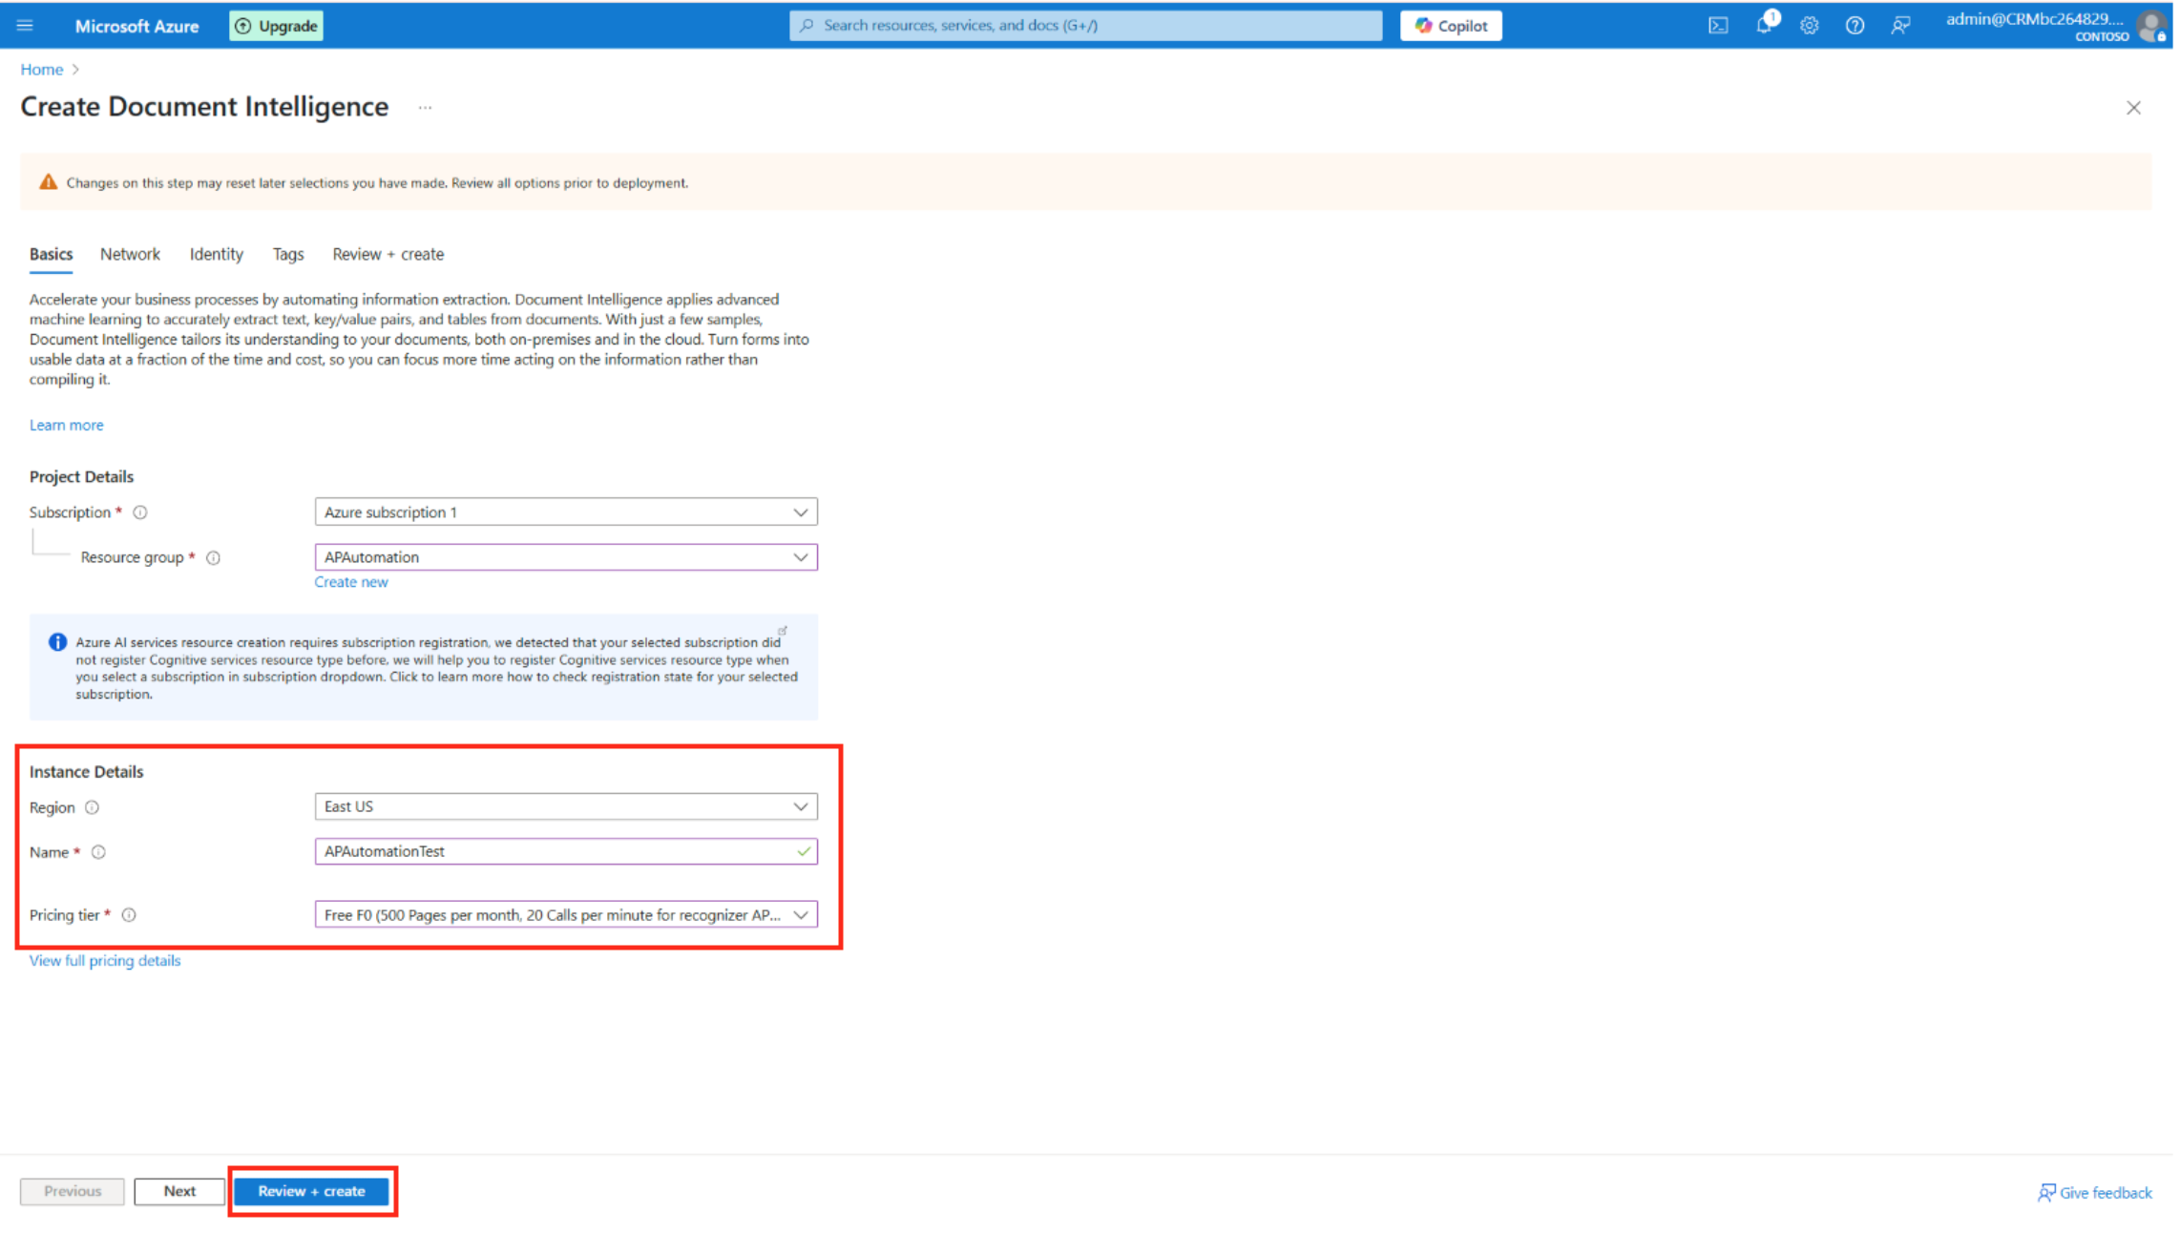Open View full pricing details link
Image resolution: width=2180 pixels, height=1233 pixels.
(x=105, y=961)
